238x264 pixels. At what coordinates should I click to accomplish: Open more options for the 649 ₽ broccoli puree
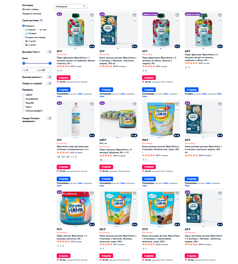(x=134, y=110)
